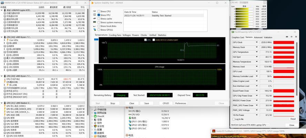Enable Log to file in GPU-Z
This screenshot has width=306, height=138.
click(x=234, y=119)
